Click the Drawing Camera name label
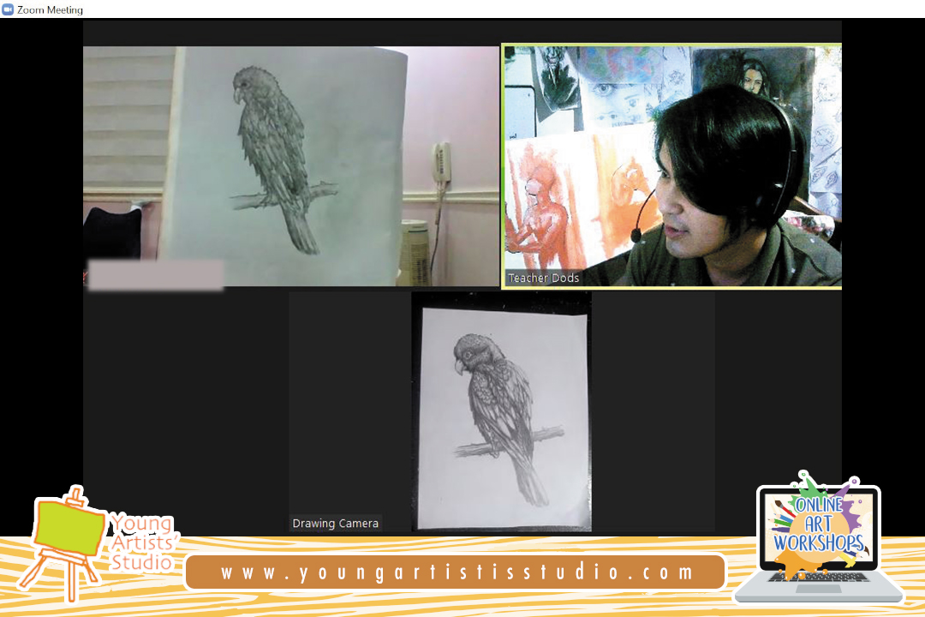This screenshot has width=925, height=617. pyautogui.click(x=336, y=523)
